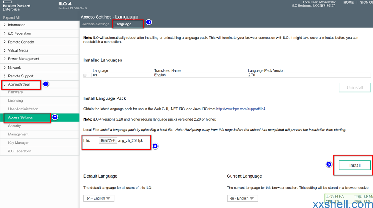The height and width of the screenshot is (208, 373).
Task: Click the Language Pack Version column header
Action: point(266,70)
